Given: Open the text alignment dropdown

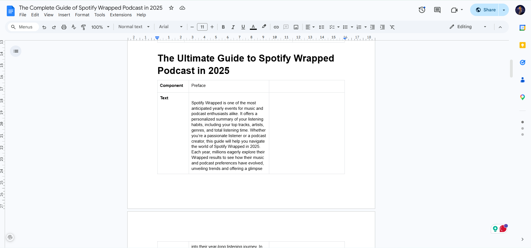Looking at the screenshot, I should (310, 27).
